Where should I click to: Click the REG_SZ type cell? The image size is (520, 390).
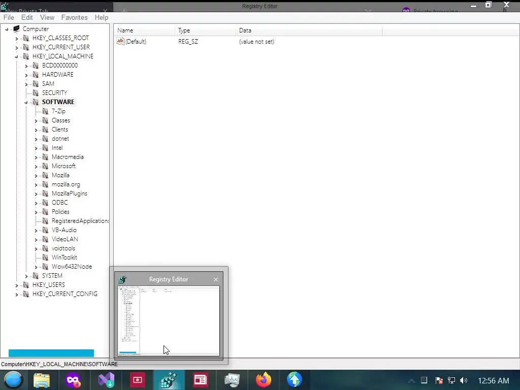coord(188,42)
